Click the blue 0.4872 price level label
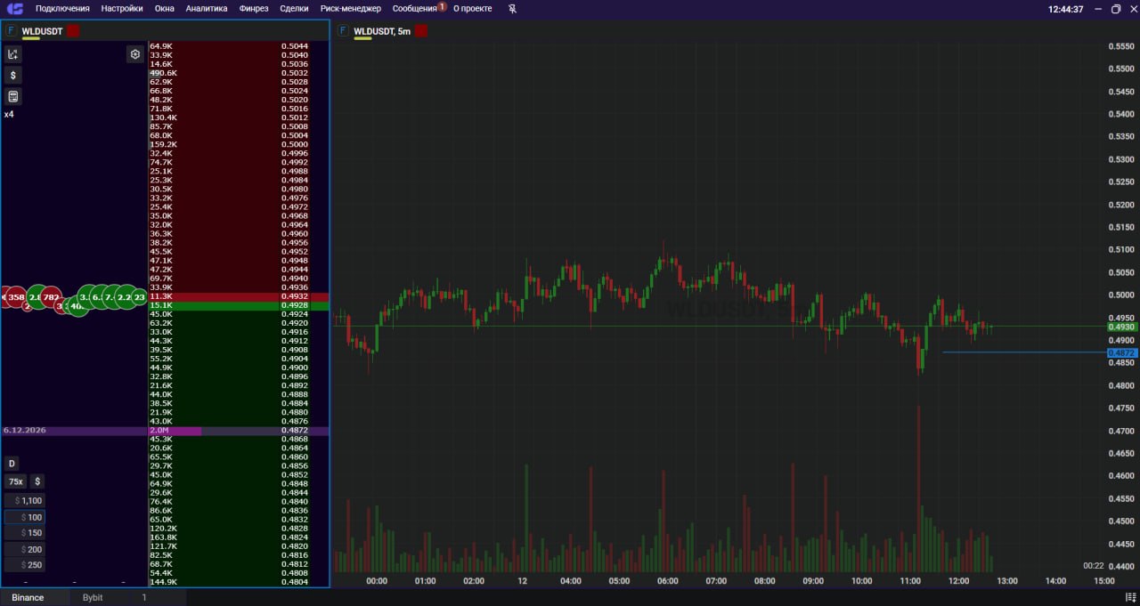 pos(1122,353)
